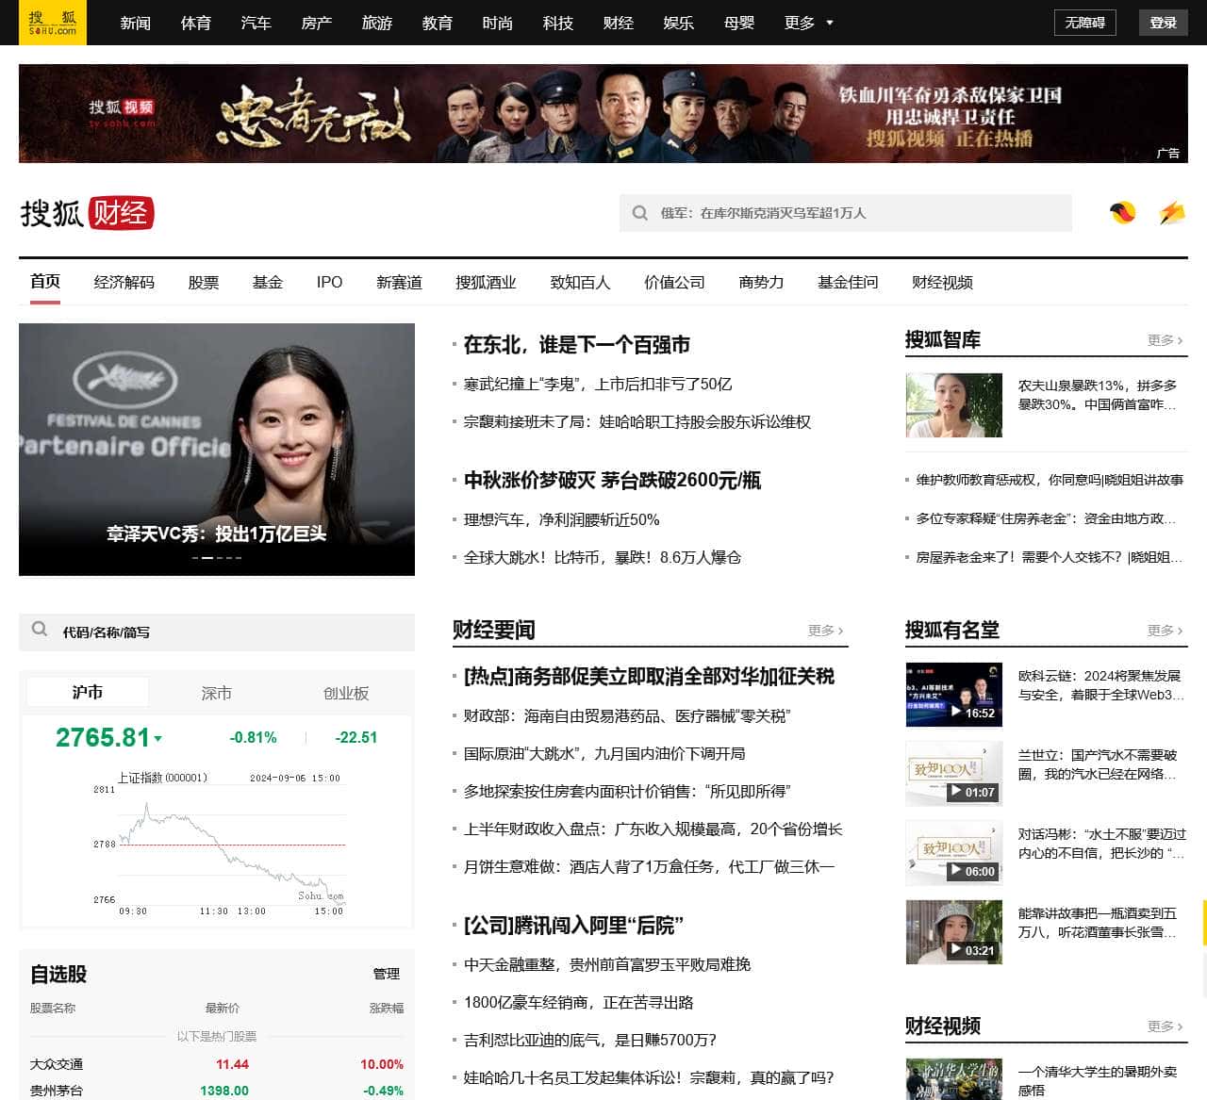Open the 价值公司 navigation tab
Viewport: 1207px width, 1100px height.
674,282
